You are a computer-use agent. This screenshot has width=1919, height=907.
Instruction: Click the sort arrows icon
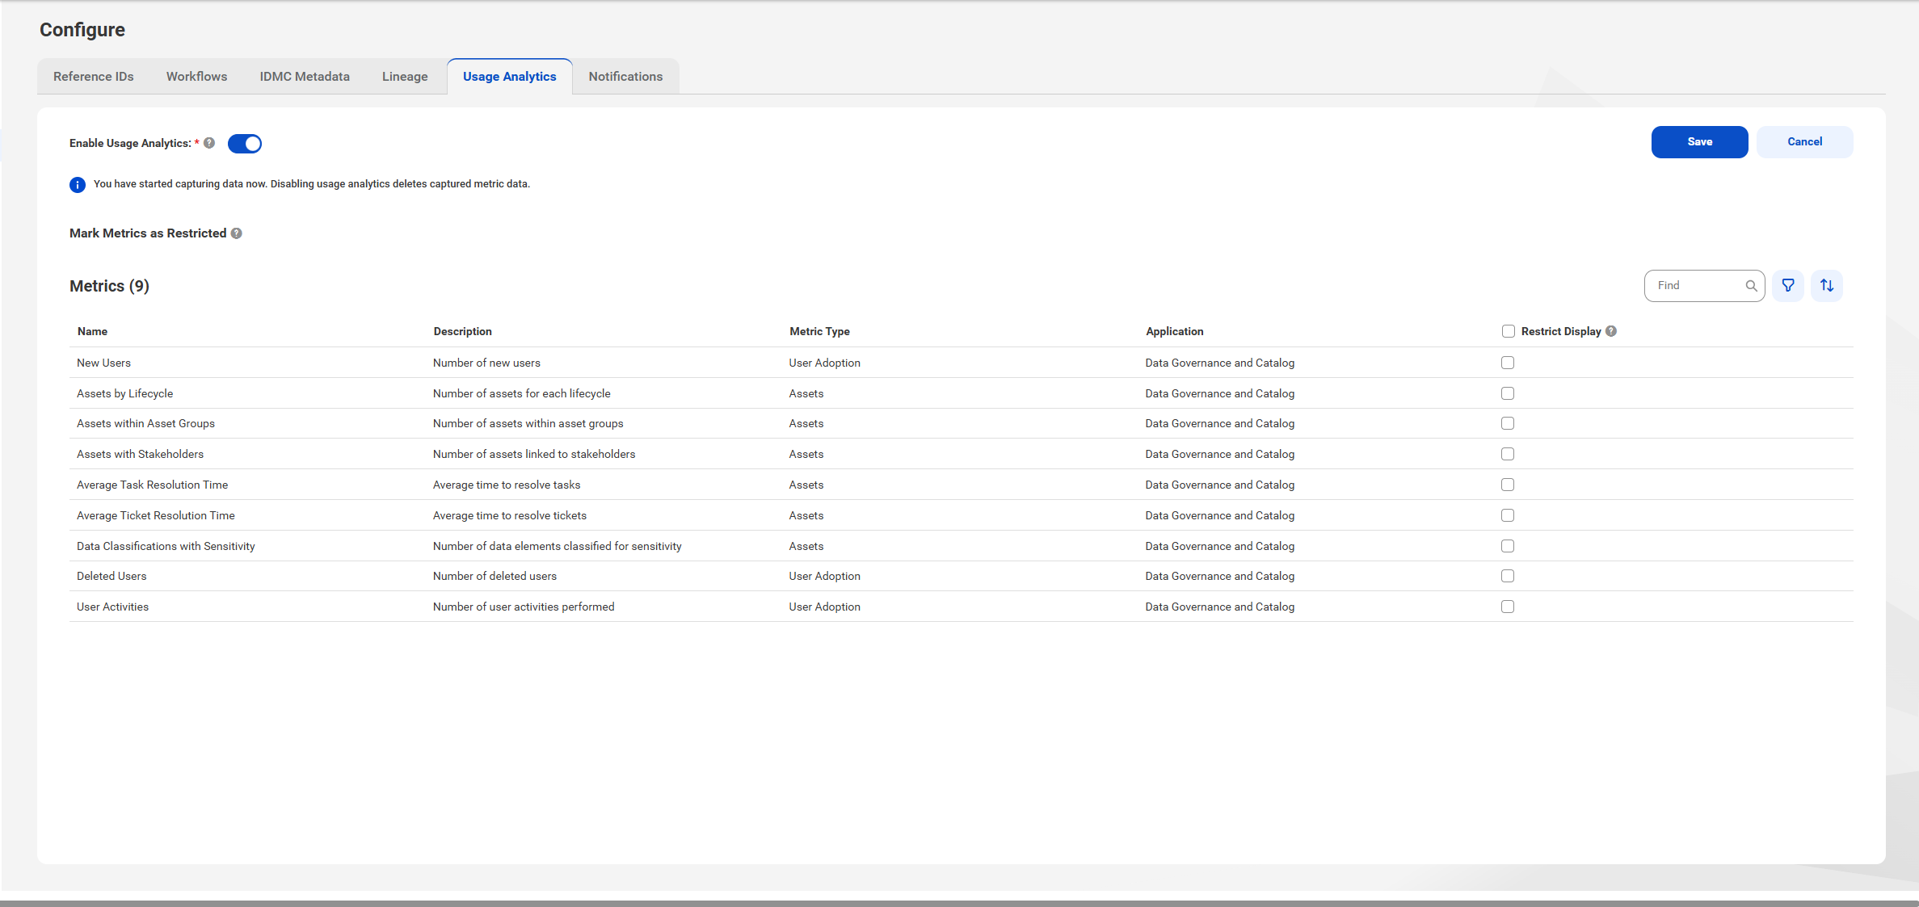(1827, 286)
